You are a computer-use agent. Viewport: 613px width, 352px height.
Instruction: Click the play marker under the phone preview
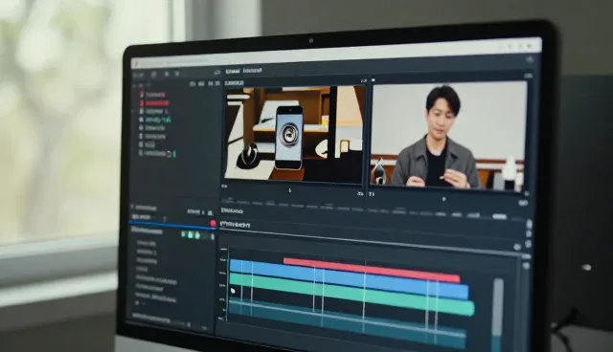(x=289, y=190)
